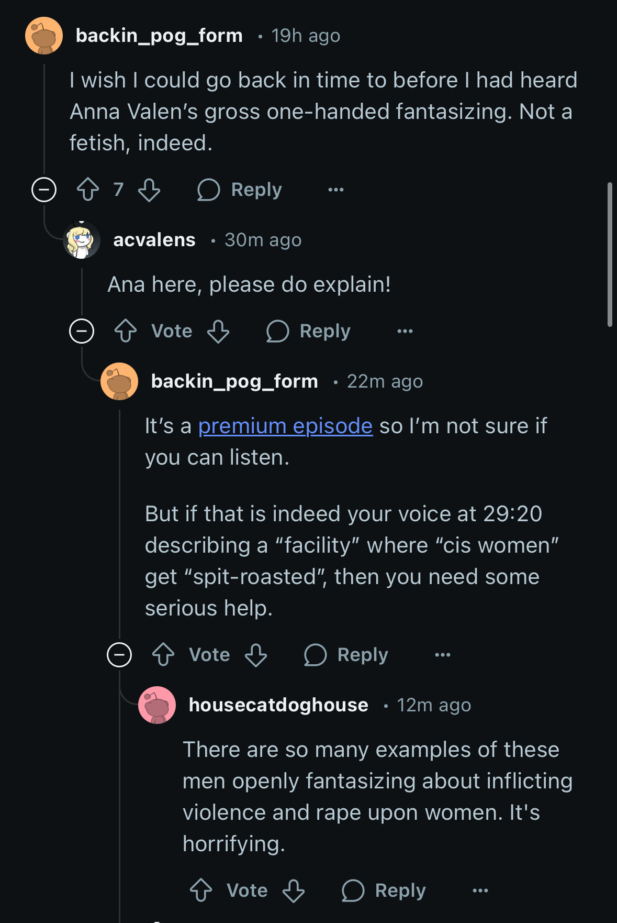This screenshot has width=617, height=923.
Task: Upvote acvalens's 'Ana here' comment
Action: (x=126, y=331)
